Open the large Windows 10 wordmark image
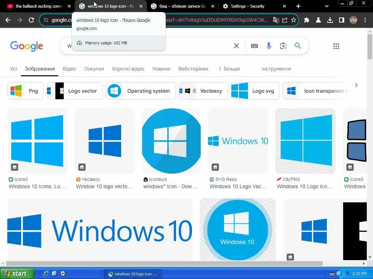The height and width of the screenshot is (279, 373). (100, 230)
